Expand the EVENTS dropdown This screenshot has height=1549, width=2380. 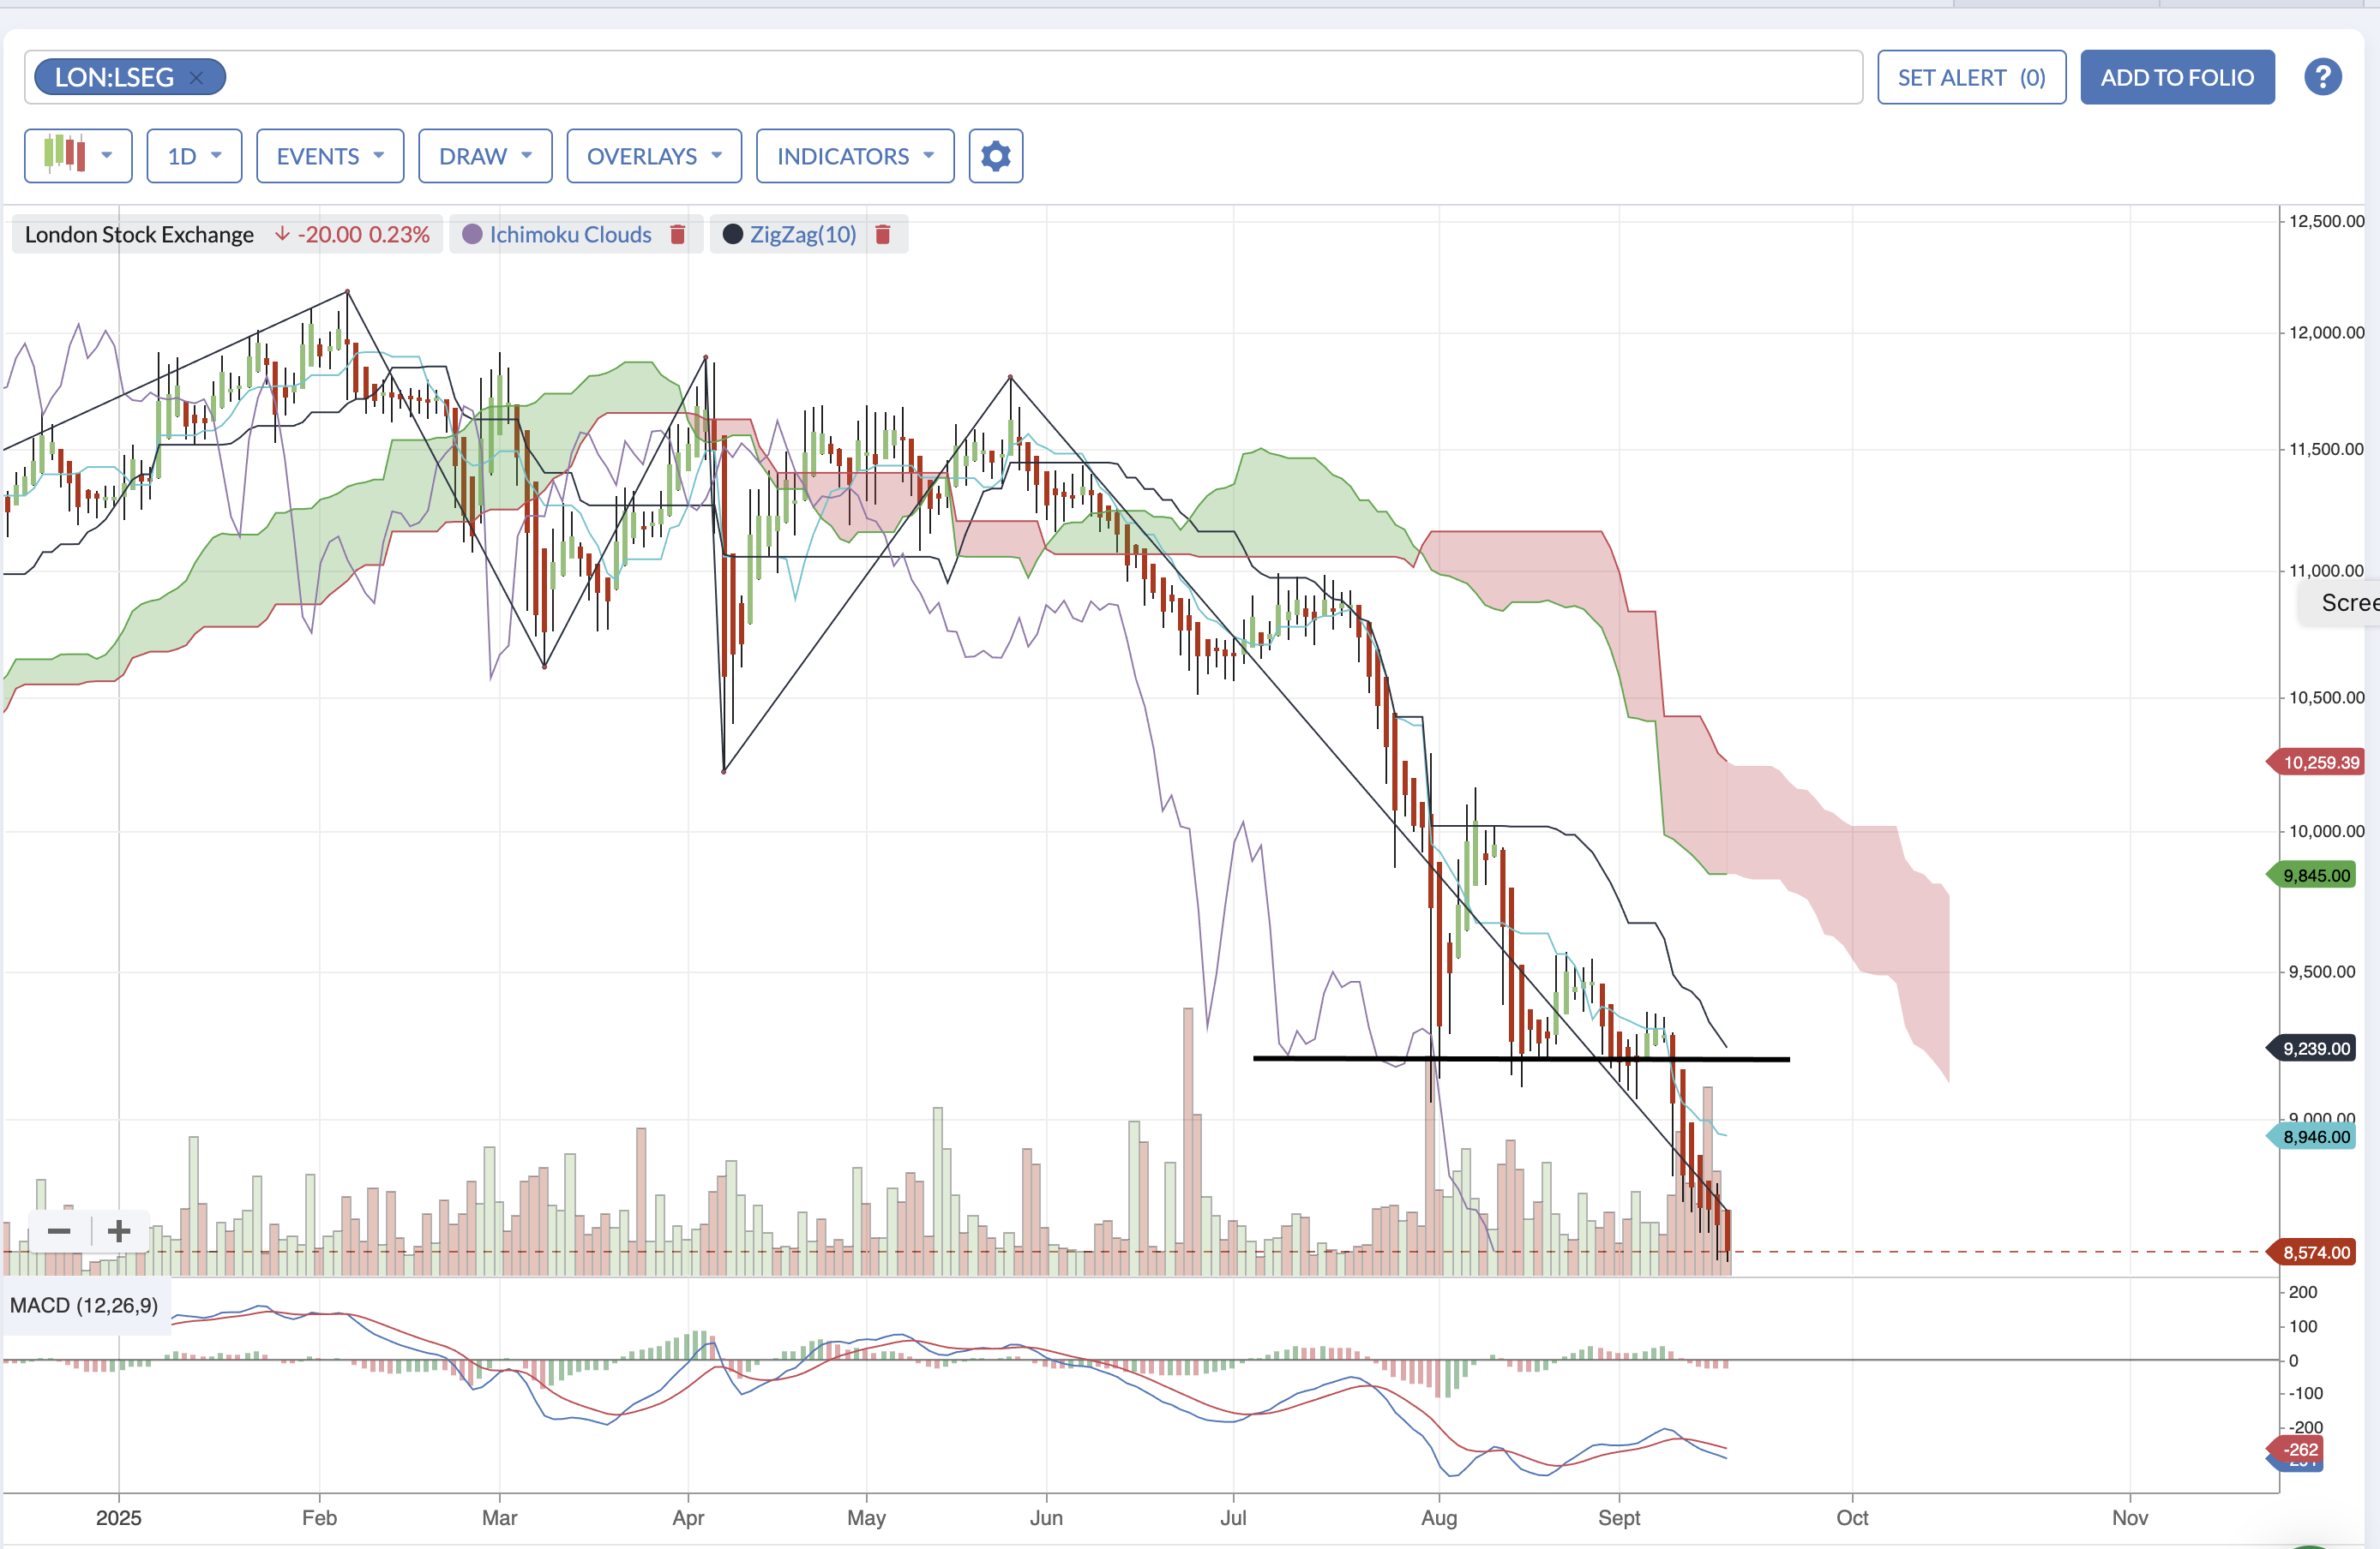[x=330, y=156]
